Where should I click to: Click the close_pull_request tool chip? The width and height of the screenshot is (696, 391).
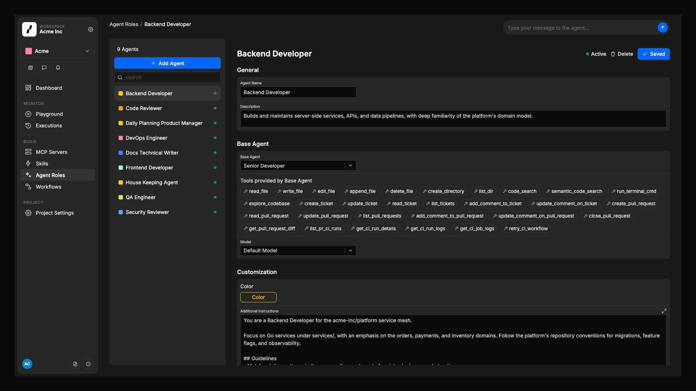[607, 216]
